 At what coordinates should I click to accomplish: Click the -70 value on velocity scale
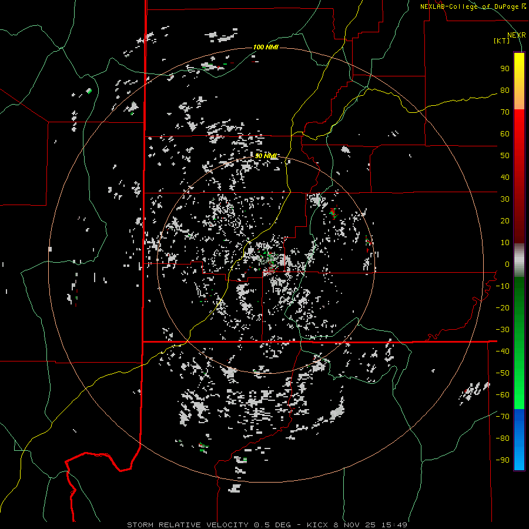[503, 417]
